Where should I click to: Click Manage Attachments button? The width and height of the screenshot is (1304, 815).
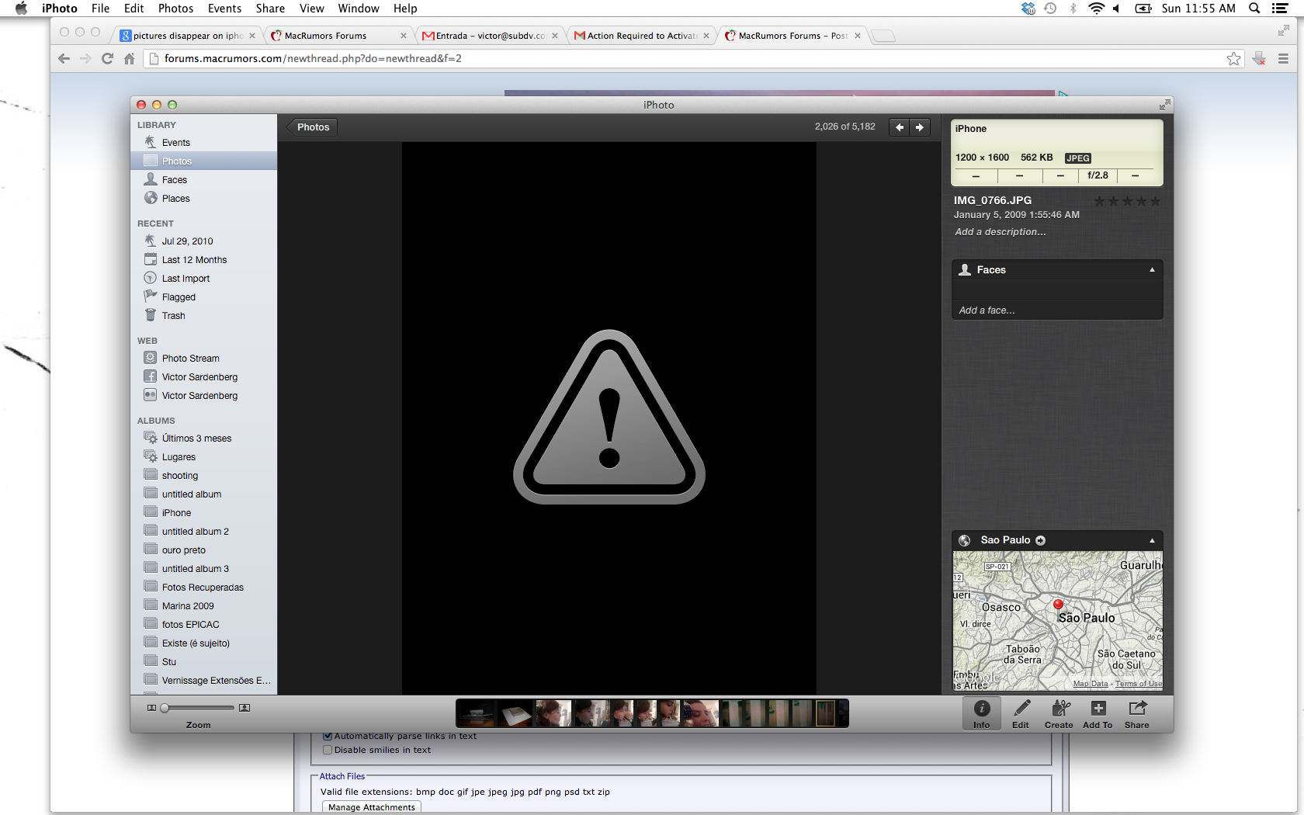[372, 807]
